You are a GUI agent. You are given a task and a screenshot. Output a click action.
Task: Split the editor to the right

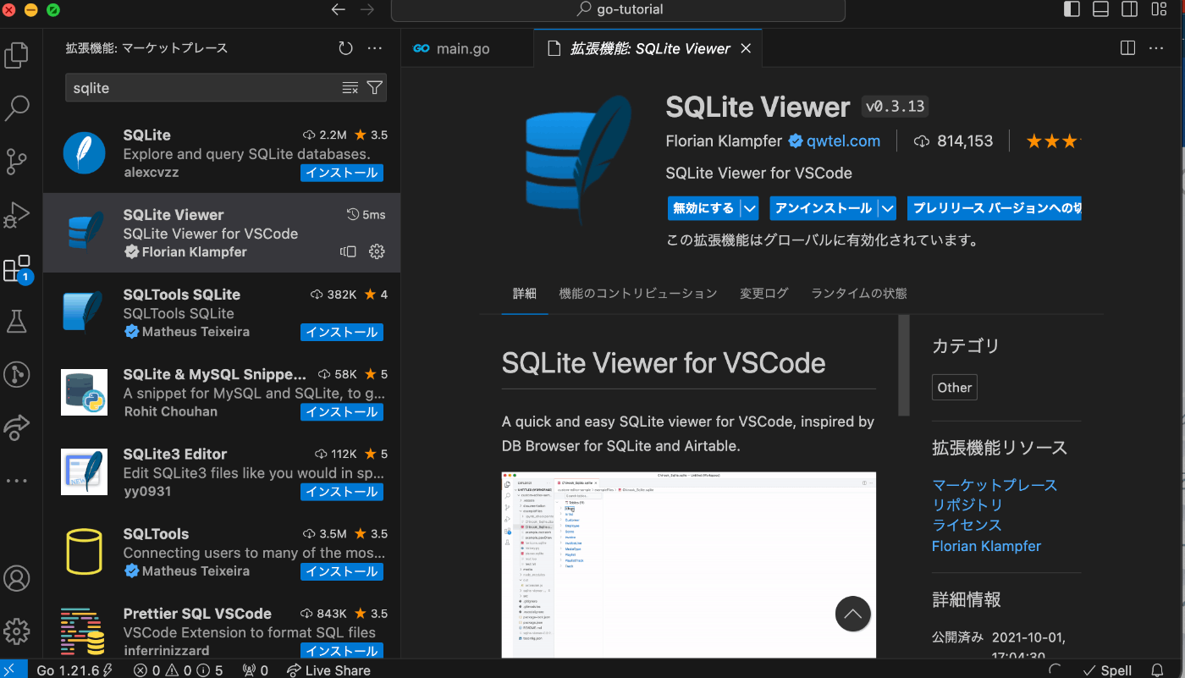[x=1127, y=48]
